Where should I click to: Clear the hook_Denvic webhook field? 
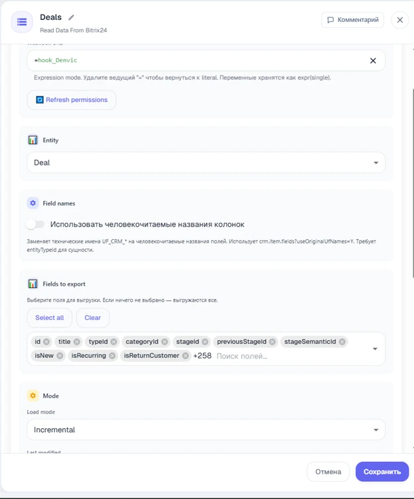tap(373, 61)
